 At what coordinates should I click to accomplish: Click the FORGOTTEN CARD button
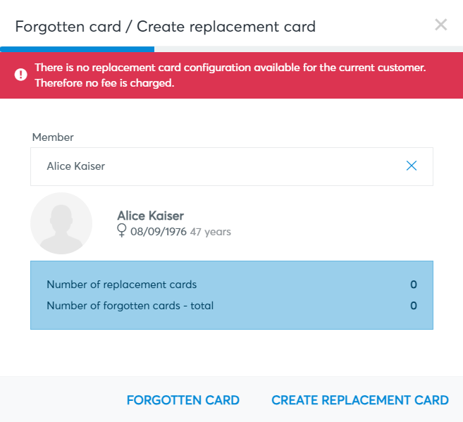coord(183,400)
